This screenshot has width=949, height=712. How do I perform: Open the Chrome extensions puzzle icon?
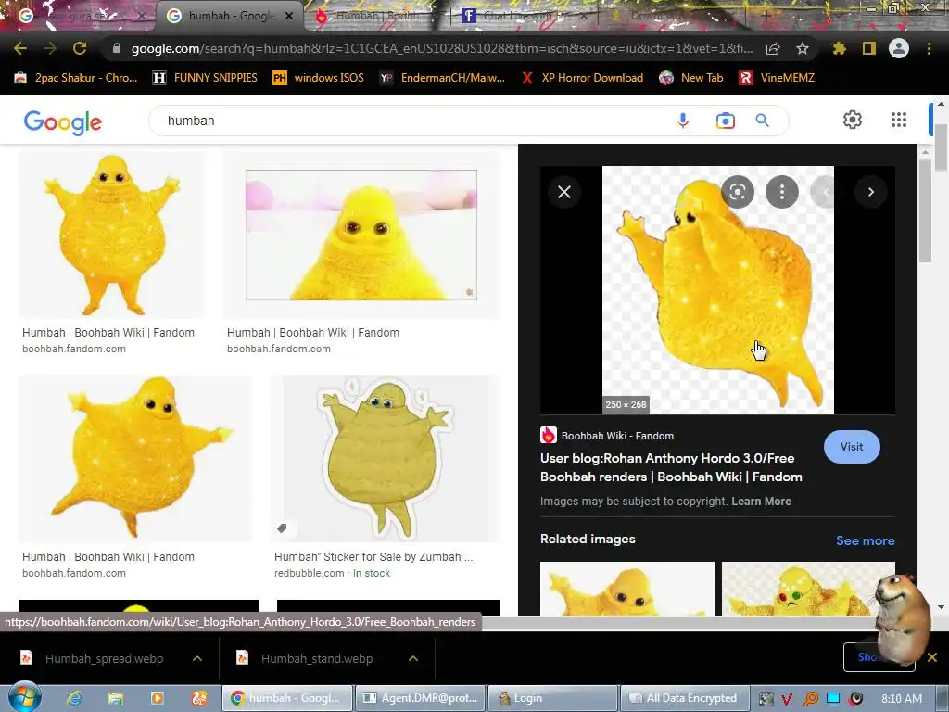tap(839, 48)
